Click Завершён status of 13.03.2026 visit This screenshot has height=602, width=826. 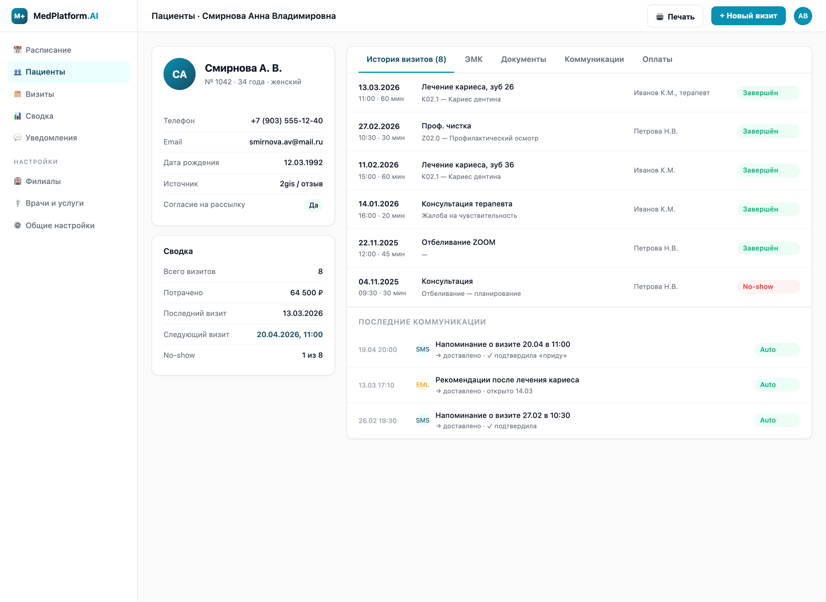[768, 93]
